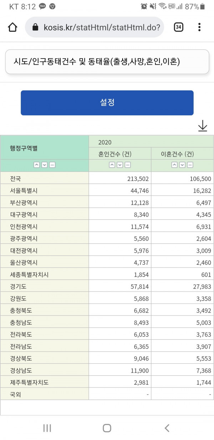Select the 세종특별자치시 row label
Image resolution: width=214 pixels, height=440 pixels.
[x=45, y=274]
